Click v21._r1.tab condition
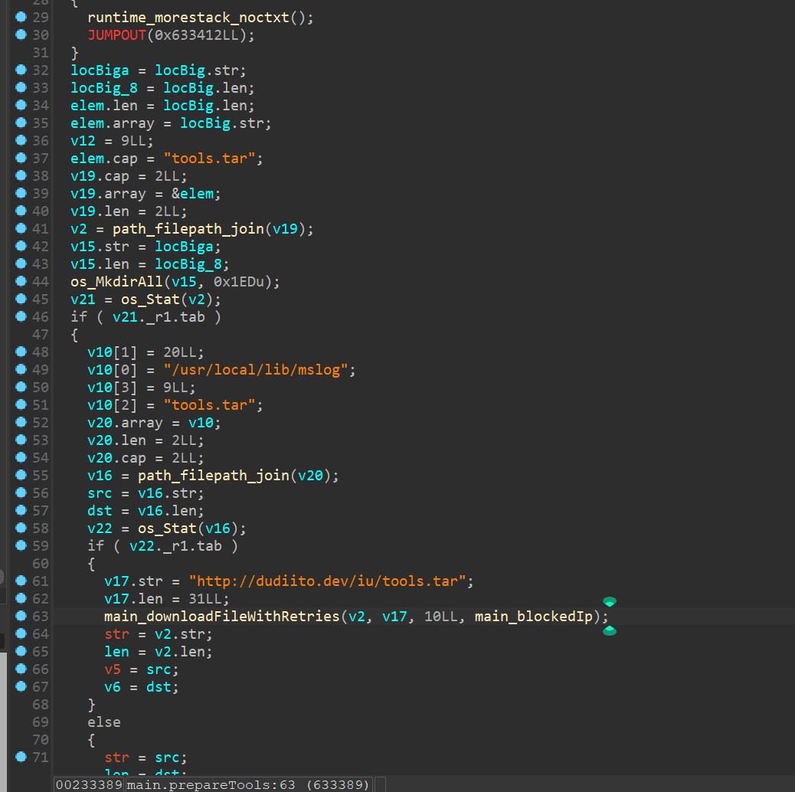 pos(159,317)
